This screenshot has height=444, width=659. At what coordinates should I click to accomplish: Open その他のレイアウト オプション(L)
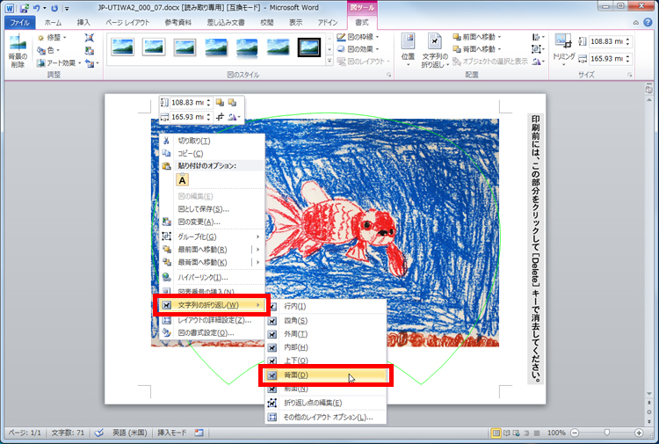(326, 417)
